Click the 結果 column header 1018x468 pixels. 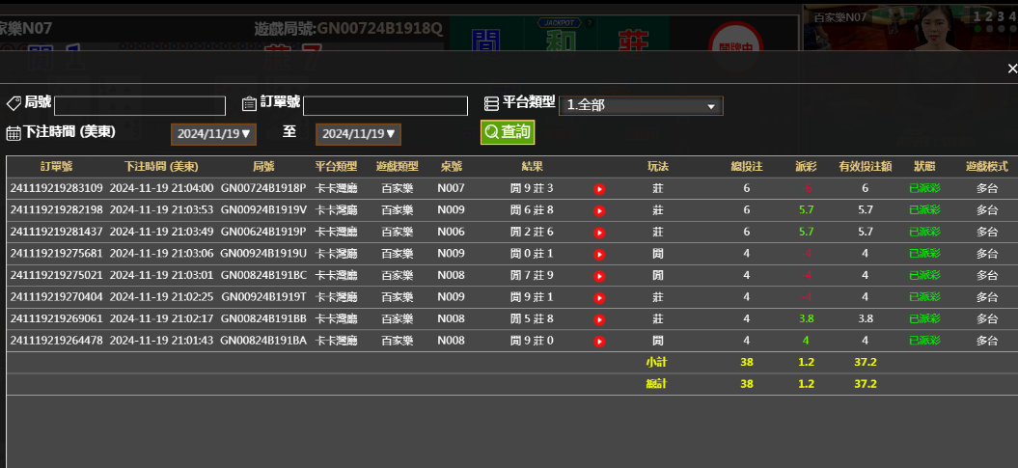pos(532,167)
